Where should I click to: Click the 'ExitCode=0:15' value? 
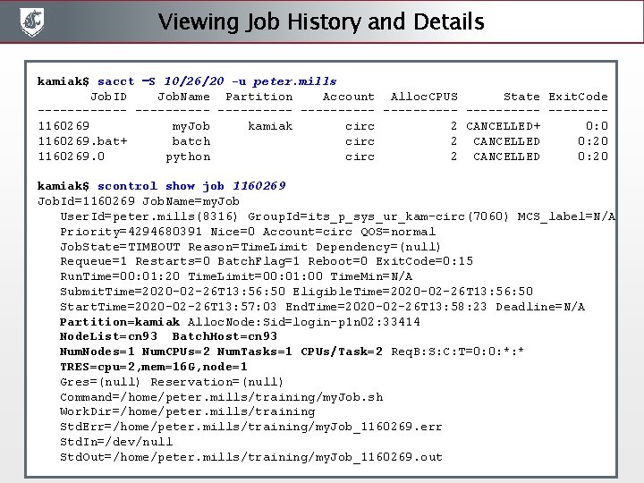click(424, 261)
